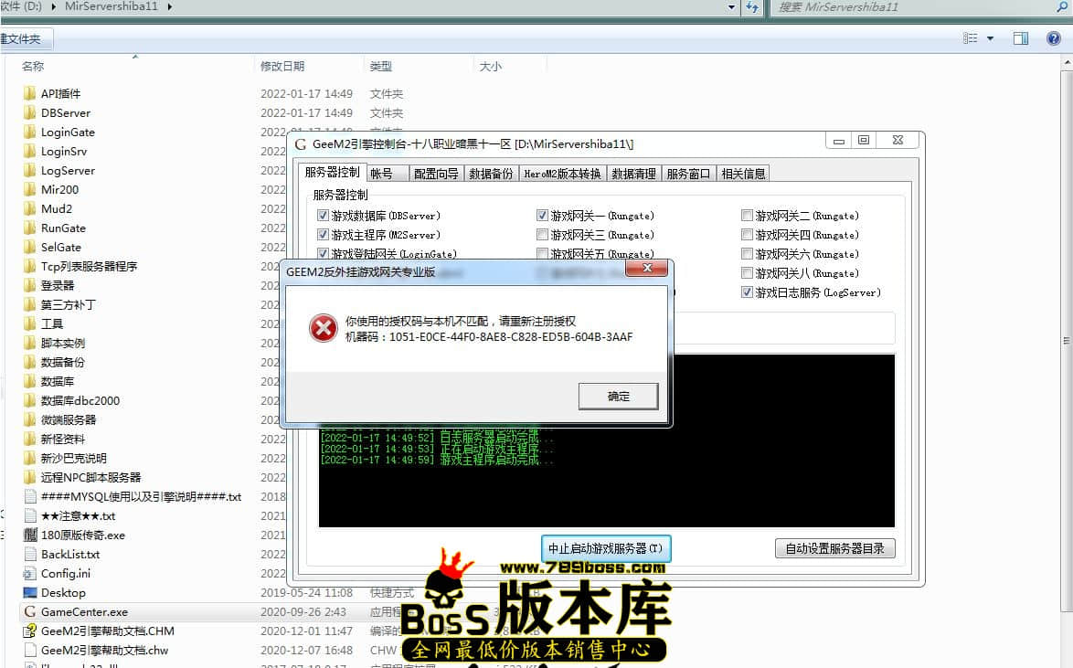Select the 第三方补丁 folder icon
Viewport: 1073px width, 668px height.
pos(29,304)
